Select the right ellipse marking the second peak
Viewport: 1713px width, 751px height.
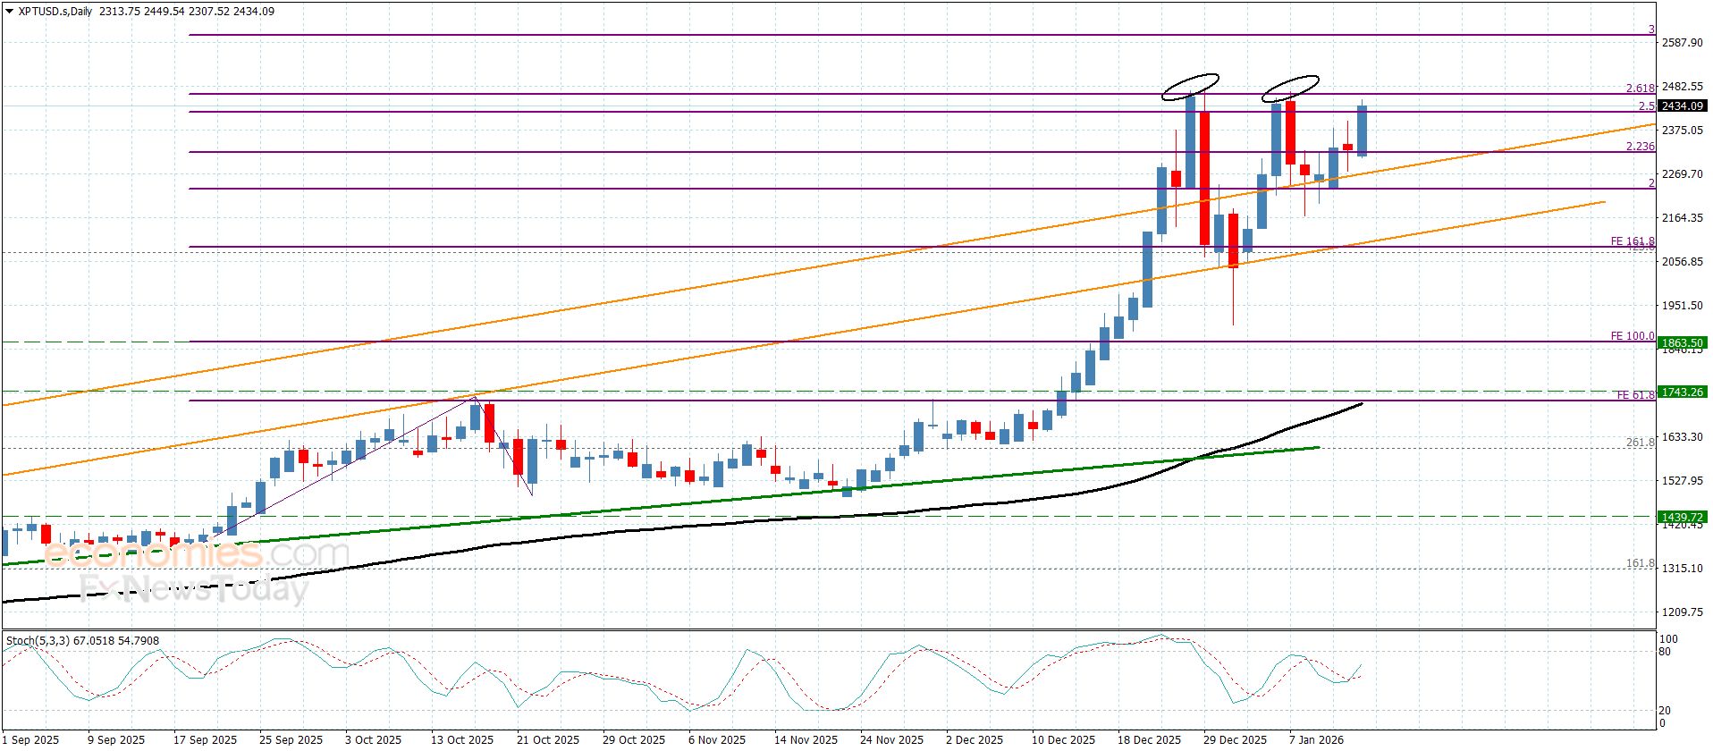tap(1290, 88)
